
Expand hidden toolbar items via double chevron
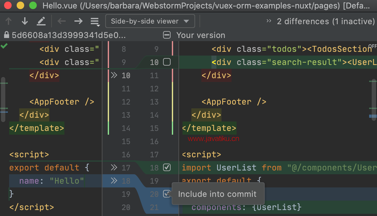269,21
